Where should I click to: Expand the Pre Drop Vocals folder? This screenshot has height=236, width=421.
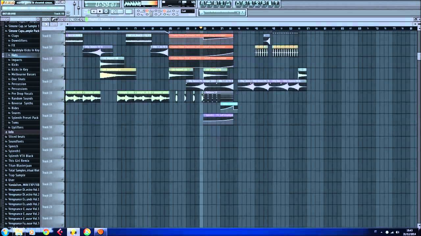tap(22, 94)
